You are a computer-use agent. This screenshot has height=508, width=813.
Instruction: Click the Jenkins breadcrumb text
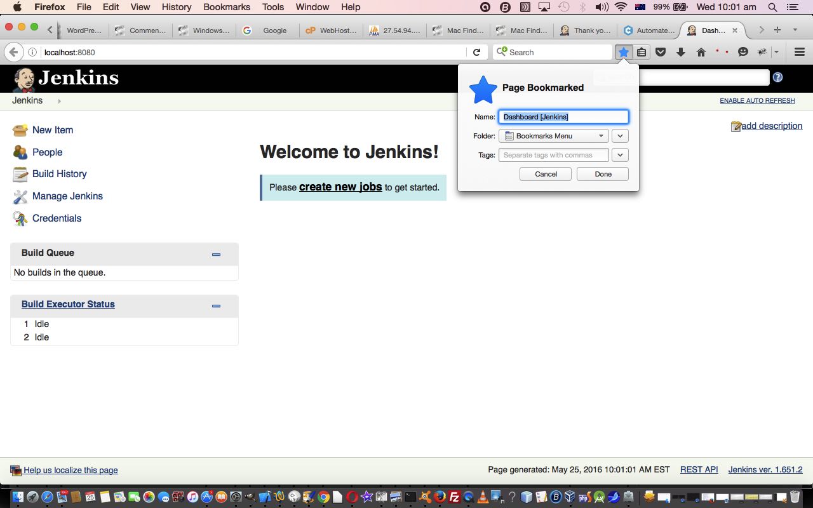pyautogui.click(x=27, y=101)
